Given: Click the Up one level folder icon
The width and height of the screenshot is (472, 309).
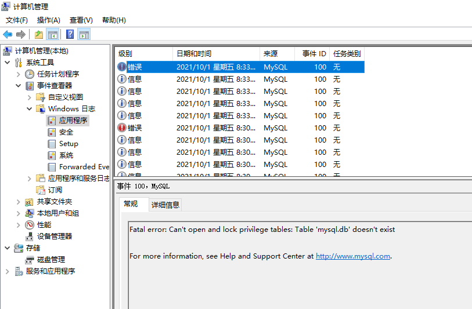Looking at the screenshot, I should (x=39, y=35).
